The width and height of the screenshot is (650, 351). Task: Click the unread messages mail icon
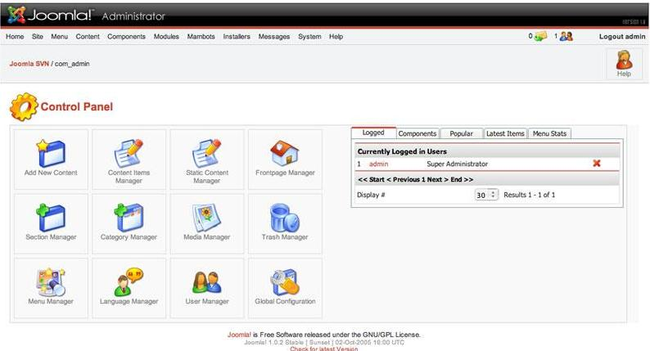pos(540,37)
